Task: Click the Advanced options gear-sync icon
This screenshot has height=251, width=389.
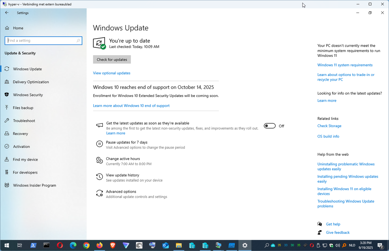Action: (x=99, y=193)
